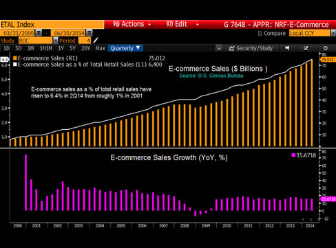This screenshot has width=336, height=248.
Task: Click the Local CCY currency field
Action: coord(309,33)
